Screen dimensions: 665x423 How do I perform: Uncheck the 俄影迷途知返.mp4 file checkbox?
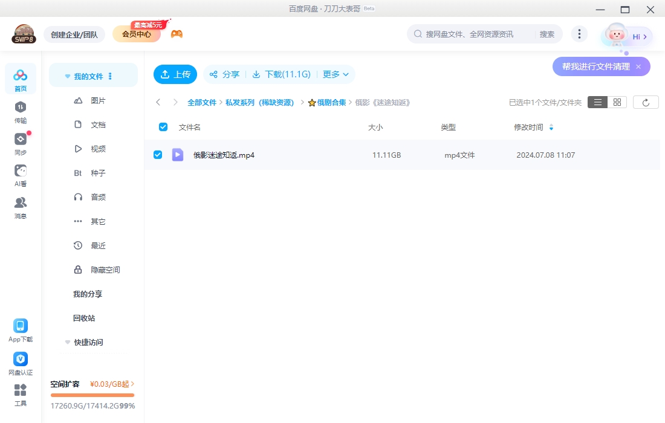158,155
